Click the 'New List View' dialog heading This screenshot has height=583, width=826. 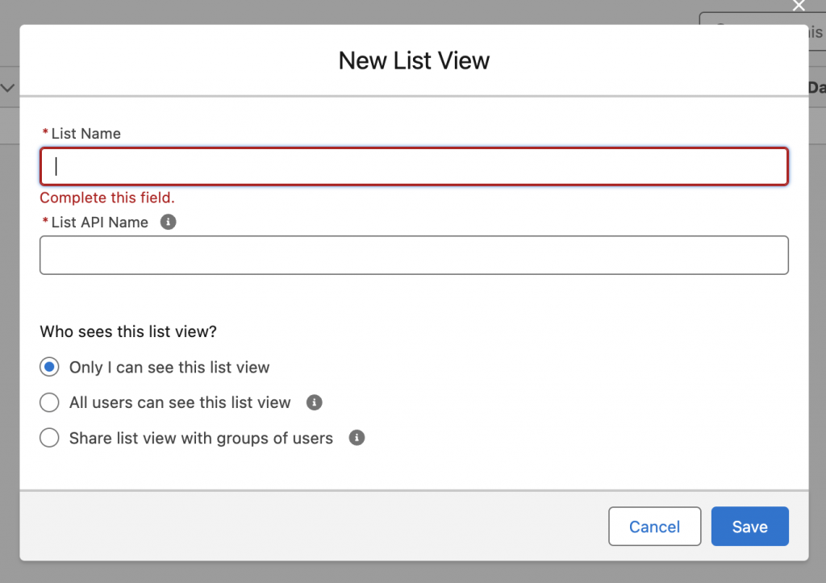coord(414,60)
